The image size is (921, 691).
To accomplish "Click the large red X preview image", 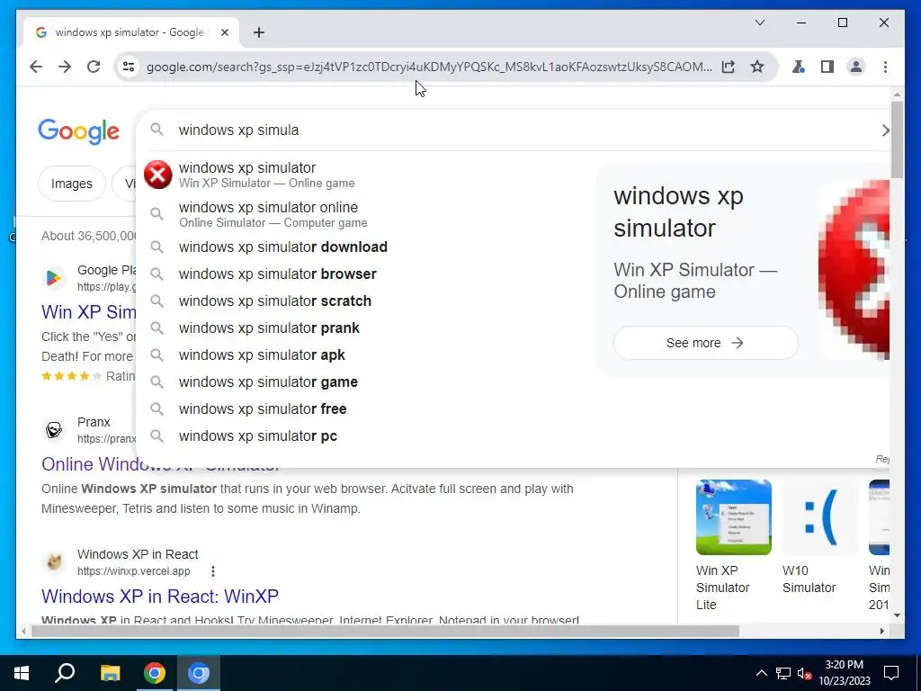I will [854, 269].
